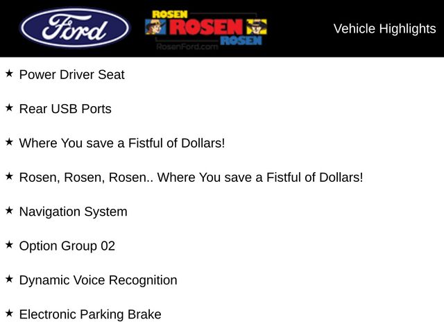The image size is (444, 333).
Task: Select the Dynamic Voice Recognition highlight text
Action: coord(98,280)
